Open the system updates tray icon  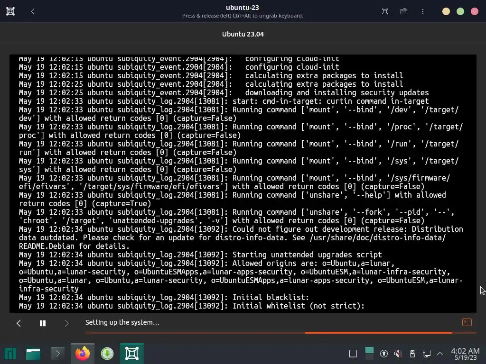pos(383,354)
